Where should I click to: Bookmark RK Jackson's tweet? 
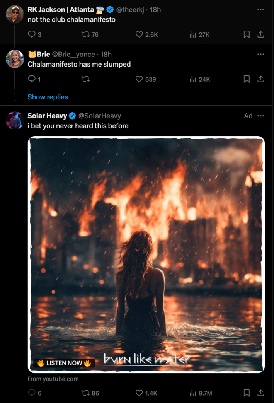(247, 34)
